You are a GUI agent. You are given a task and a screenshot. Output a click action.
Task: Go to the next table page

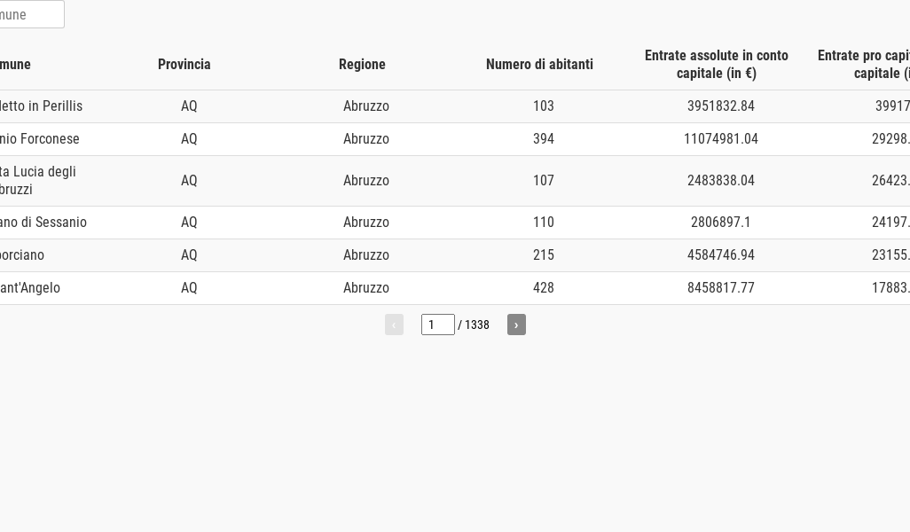click(516, 325)
